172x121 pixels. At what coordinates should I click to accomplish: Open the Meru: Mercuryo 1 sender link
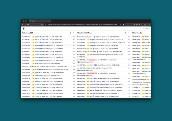pyautogui.click(x=82, y=37)
